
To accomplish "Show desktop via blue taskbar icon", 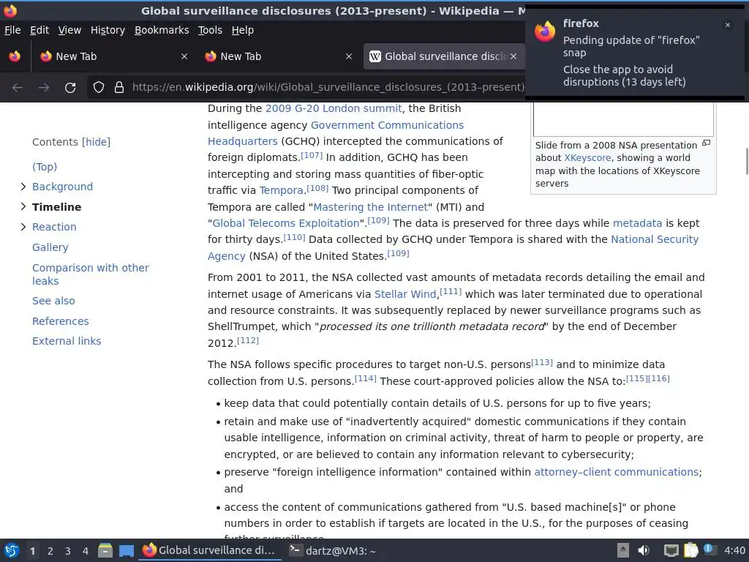I will click(127, 550).
